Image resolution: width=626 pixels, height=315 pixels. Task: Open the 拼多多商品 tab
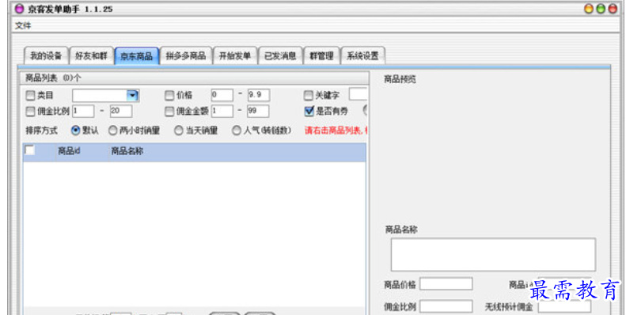186,56
